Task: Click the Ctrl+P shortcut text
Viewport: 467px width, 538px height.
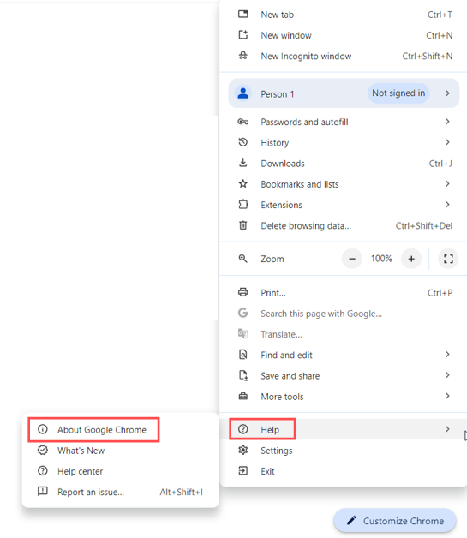Action: coord(440,293)
